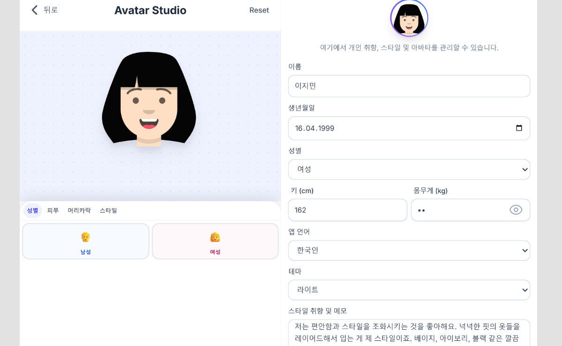Screen dimensions: 562x346
Task: Select the 남성 gender card
Action: 86,241
